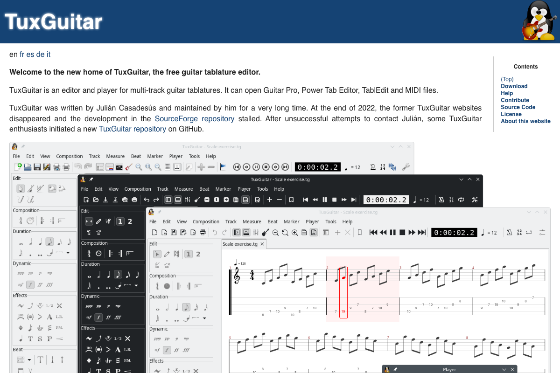560x373 pixels.
Task: Click the zoom in magnifier in front window
Action: 295,232
